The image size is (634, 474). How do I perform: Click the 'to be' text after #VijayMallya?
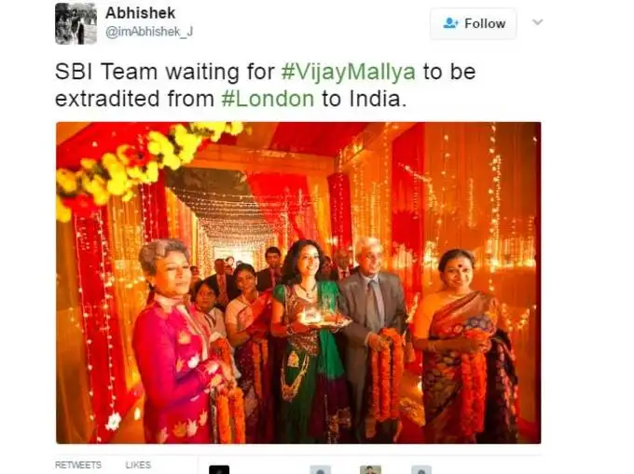449,72
